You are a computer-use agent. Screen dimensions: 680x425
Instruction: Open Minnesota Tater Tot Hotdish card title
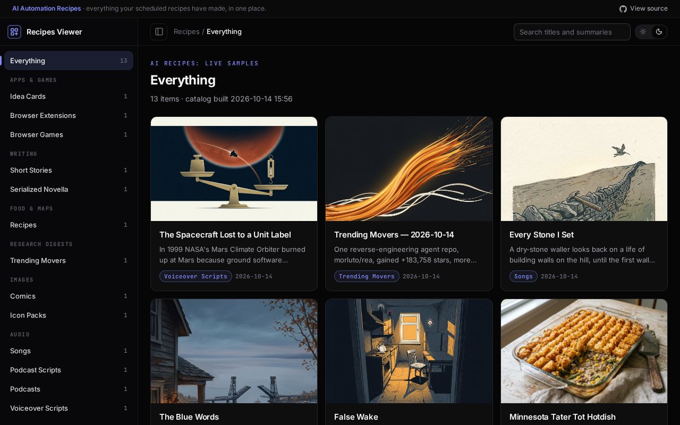[563, 417]
